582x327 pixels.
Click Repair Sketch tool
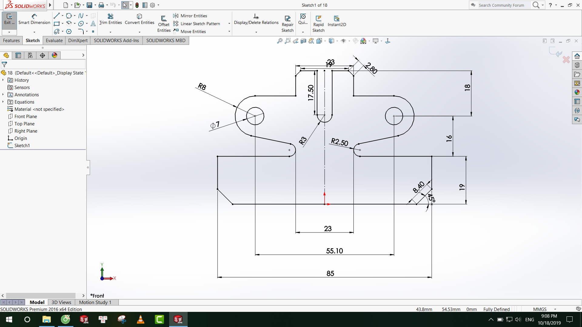[x=287, y=24]
